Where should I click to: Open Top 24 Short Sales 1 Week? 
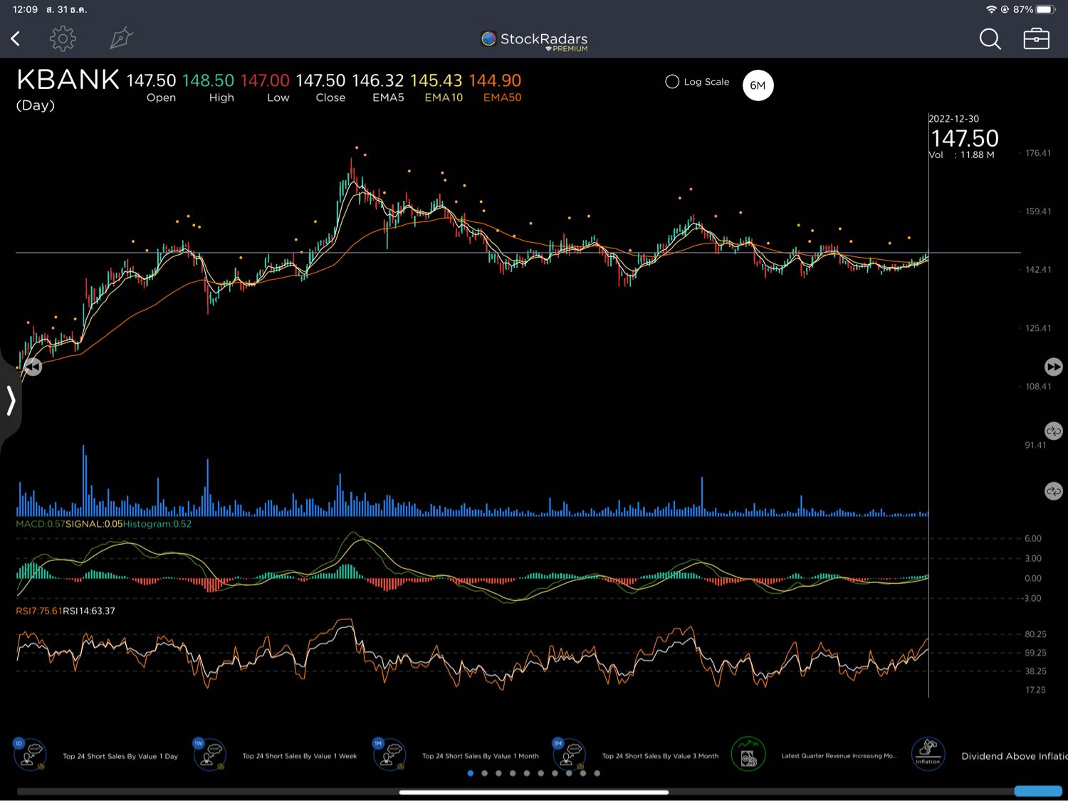click(209, 755)
